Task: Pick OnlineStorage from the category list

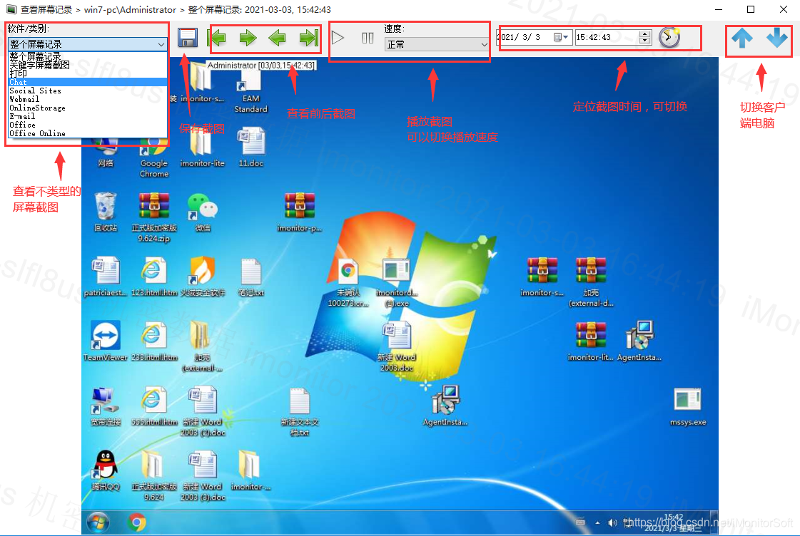Action: click(88, 108)
